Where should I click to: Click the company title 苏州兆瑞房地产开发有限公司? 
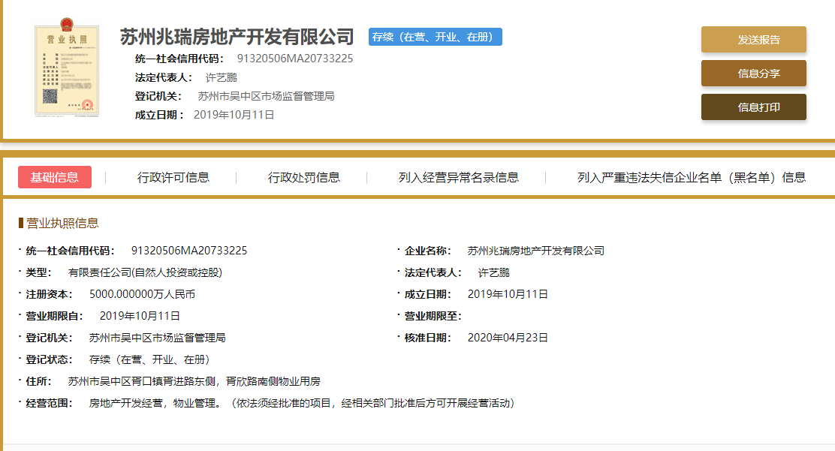(x=237, y=37)
